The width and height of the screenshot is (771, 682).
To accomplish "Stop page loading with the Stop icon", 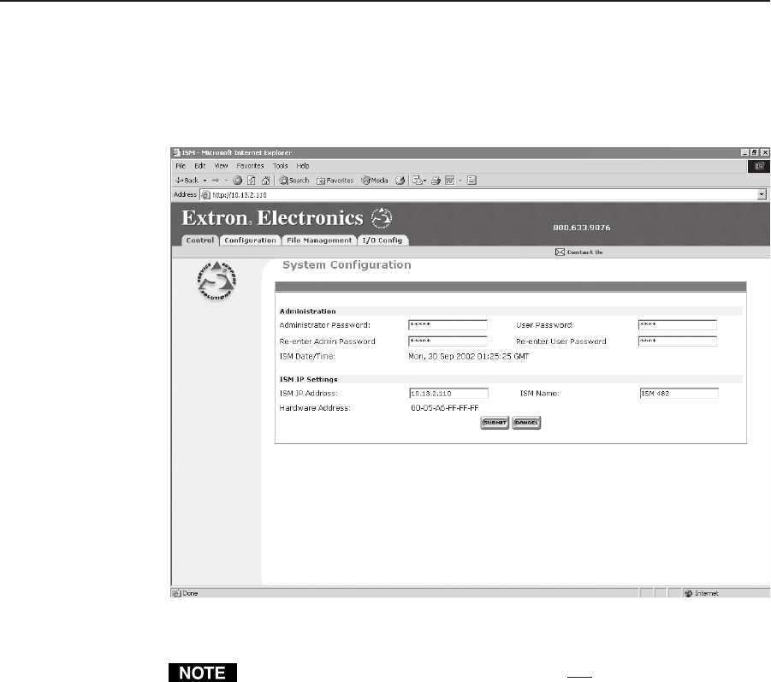I will (238, 181).
